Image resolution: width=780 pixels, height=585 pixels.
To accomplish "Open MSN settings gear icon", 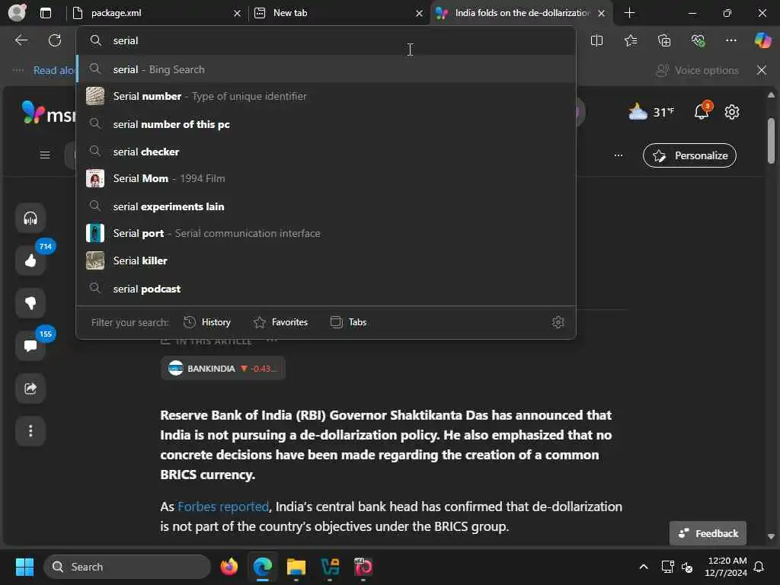I will (x=732, y=112).
